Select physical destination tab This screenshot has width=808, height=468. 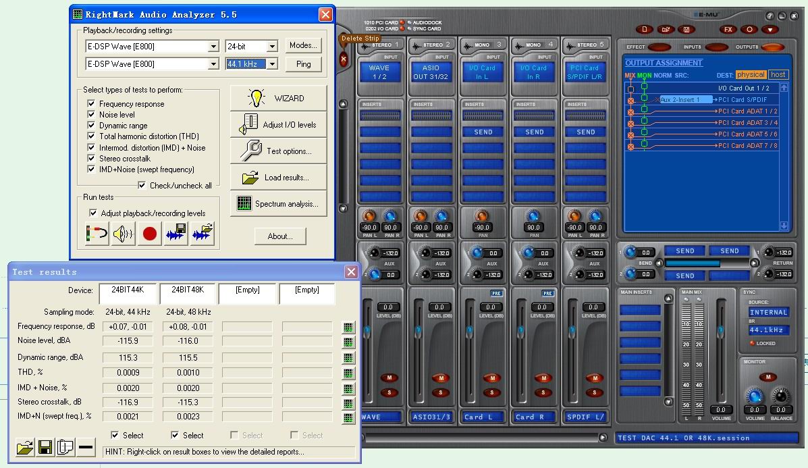751,74
